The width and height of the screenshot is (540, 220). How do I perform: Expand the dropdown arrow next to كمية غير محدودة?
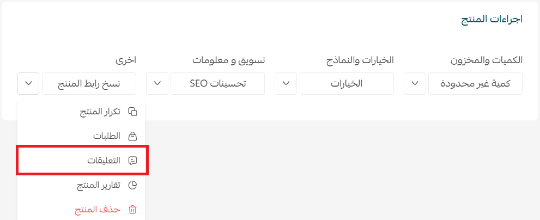tap(415, 83)
